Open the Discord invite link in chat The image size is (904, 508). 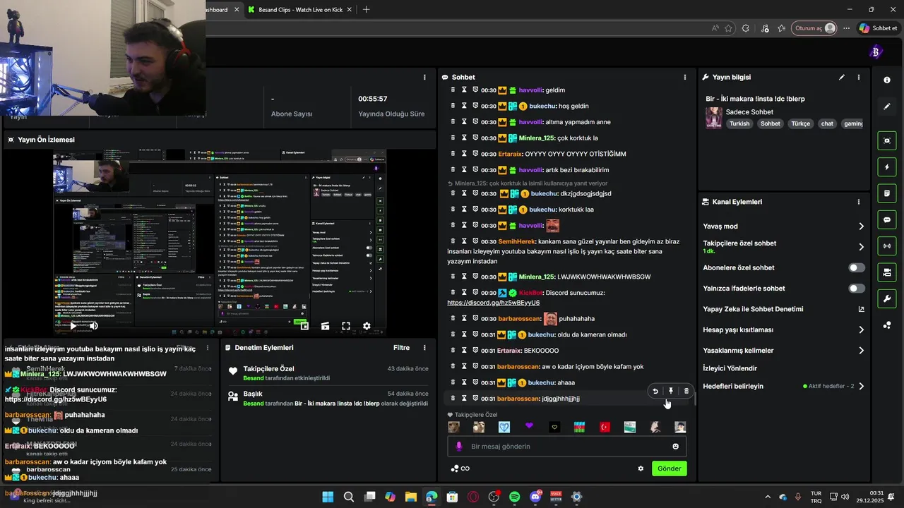[493, 303]
